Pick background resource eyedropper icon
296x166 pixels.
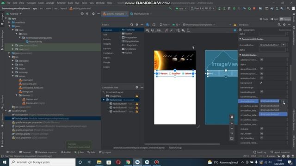point(261,83)
